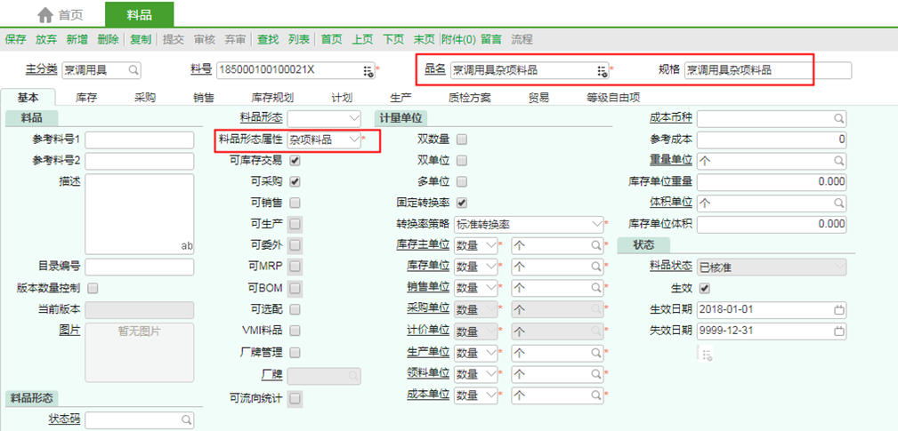
Task: Toggle the 可销售 checkbox
Action: pos(295,203)
